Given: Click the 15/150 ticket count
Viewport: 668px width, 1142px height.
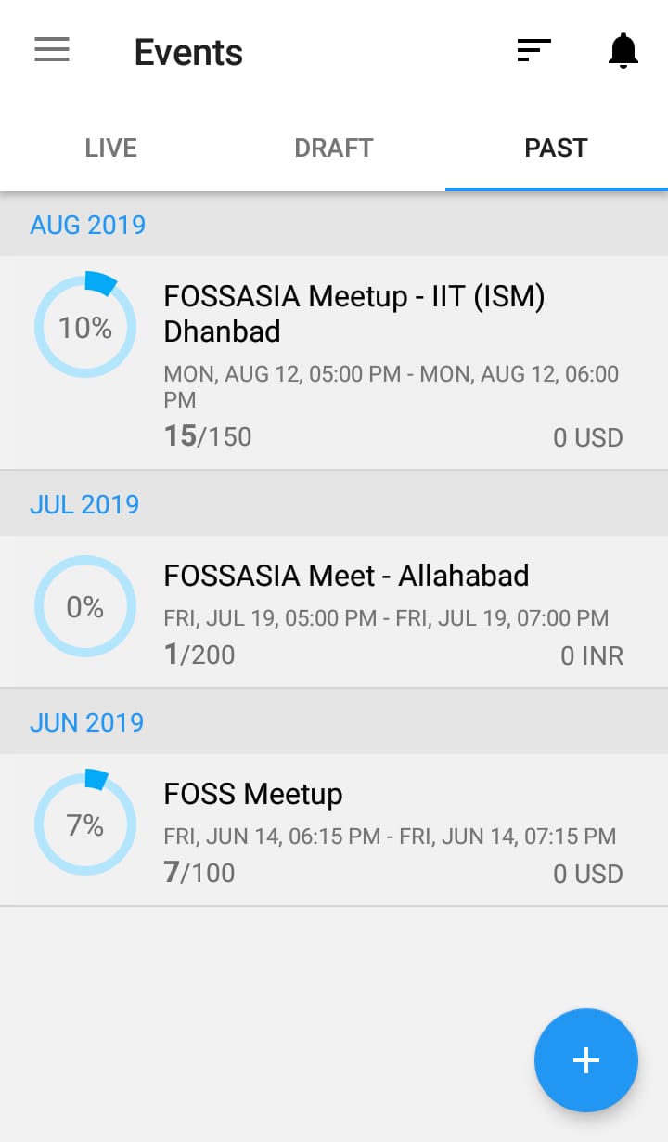Looking at the screenshot, I should [208, 436].
